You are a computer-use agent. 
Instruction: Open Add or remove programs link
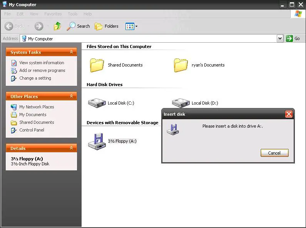click(x=42, y=70)
